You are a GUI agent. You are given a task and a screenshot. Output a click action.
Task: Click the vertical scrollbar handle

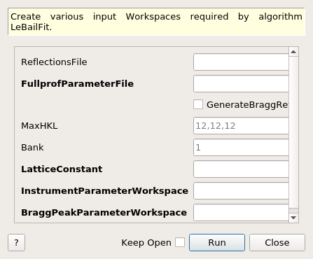[293, 132]
